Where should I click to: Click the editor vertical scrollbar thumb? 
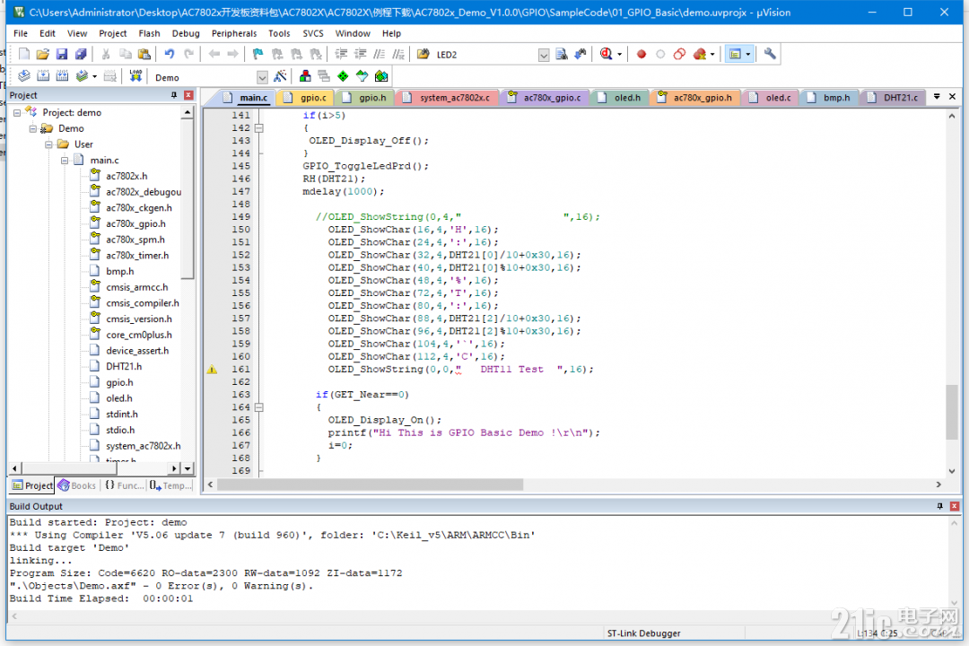[x=952, y=412]
